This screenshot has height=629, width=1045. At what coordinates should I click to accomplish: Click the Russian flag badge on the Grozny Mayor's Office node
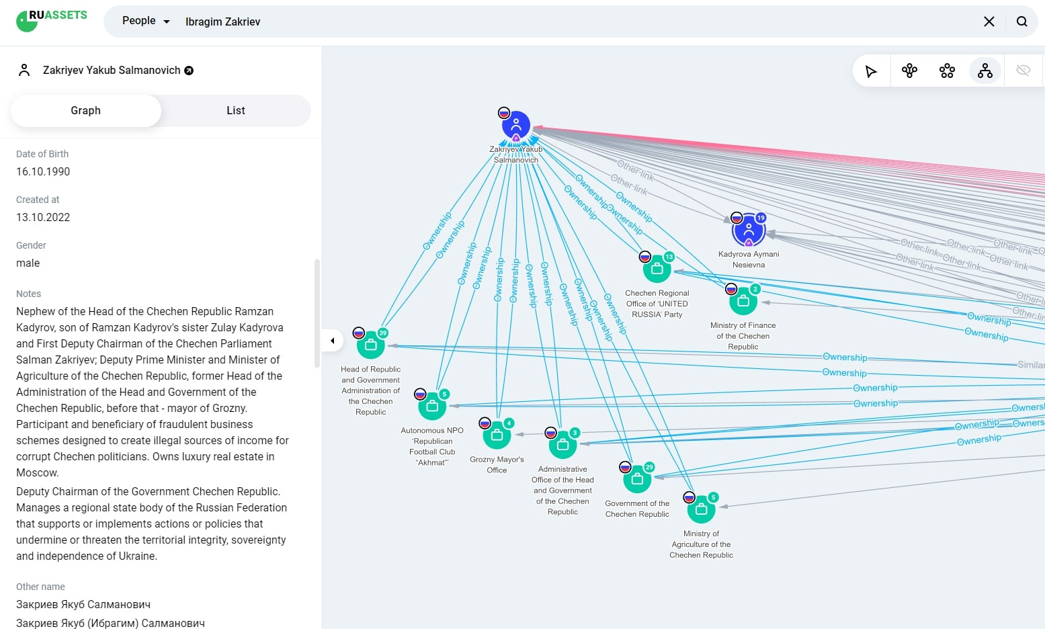click(485, 423)
